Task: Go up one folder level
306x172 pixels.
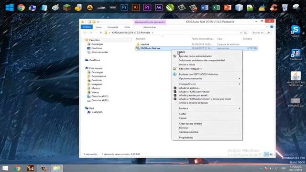Action: click(x=101, y=33)
